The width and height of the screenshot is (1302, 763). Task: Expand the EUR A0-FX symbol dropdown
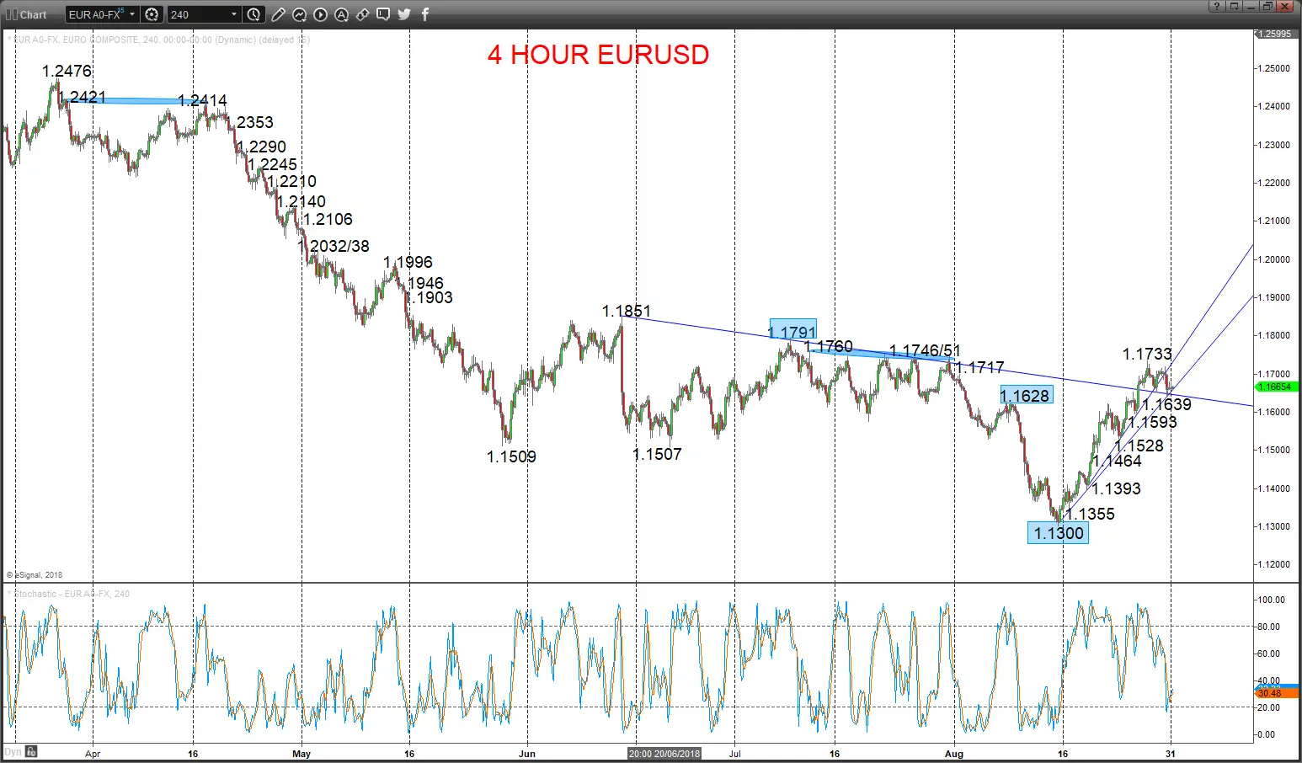tap(132, 14)
